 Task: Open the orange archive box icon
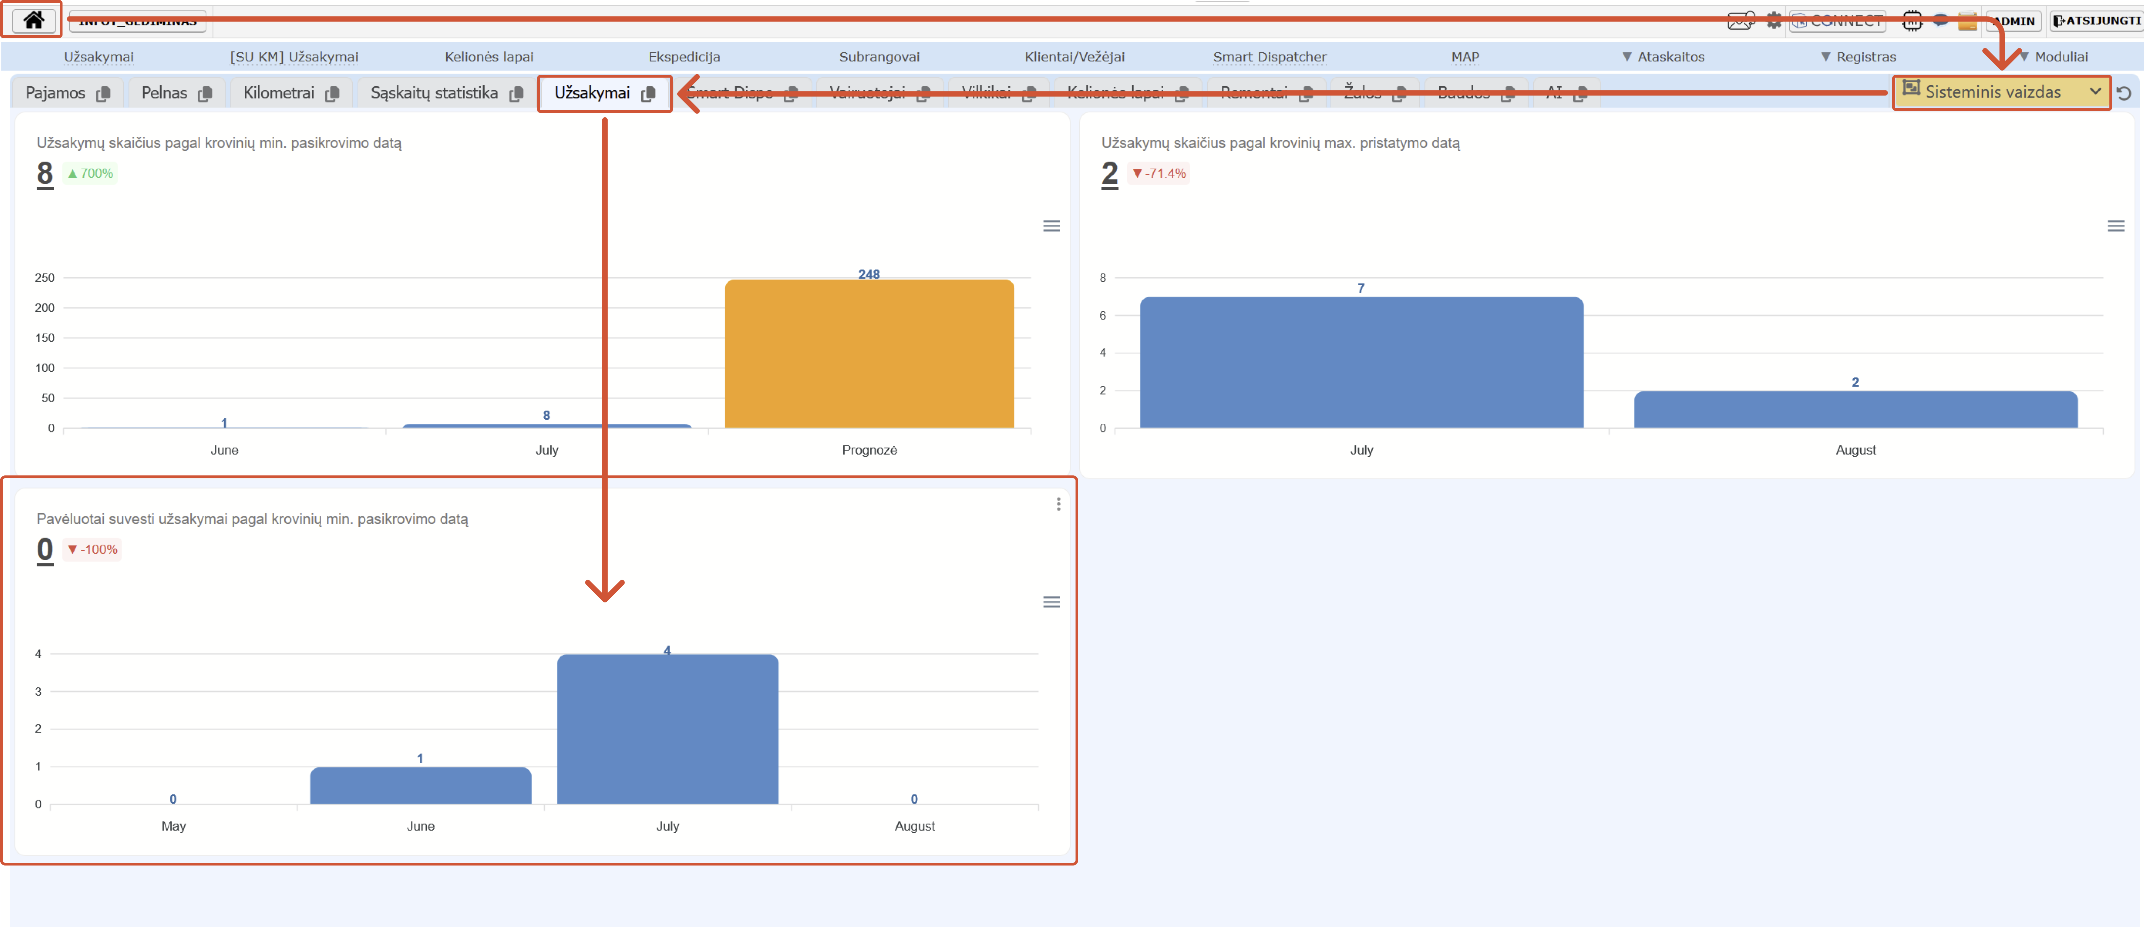[x=1968, y=21]
